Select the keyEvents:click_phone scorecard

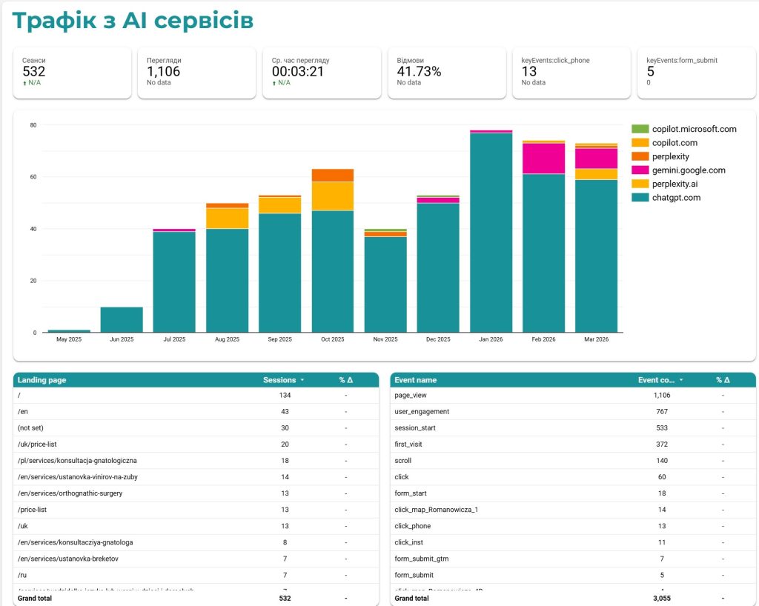tap(571, 73)
